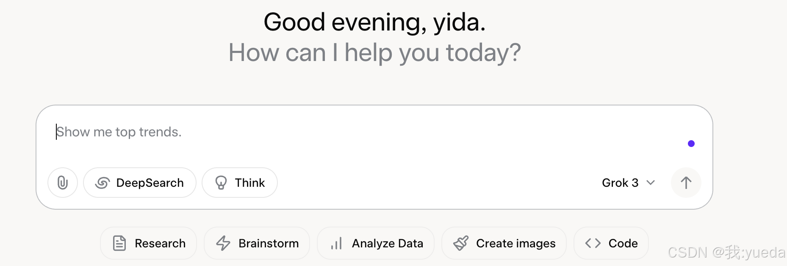
Task: Choose the Code suggestion label
Action: 623,243
